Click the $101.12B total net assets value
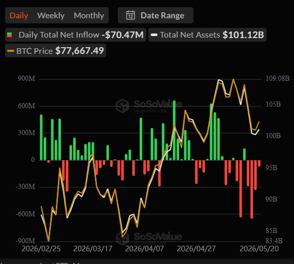The width and height of the screenshot is (294, 264). 243,35
